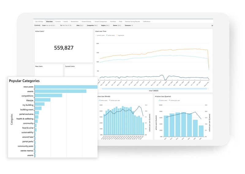Go to the Polls tab
245x174 pixels.
tap(121, 22)
